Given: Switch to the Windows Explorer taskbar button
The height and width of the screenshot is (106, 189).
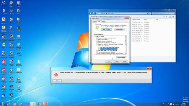Looking at the screenshot, I should click(x=33, y=104).
